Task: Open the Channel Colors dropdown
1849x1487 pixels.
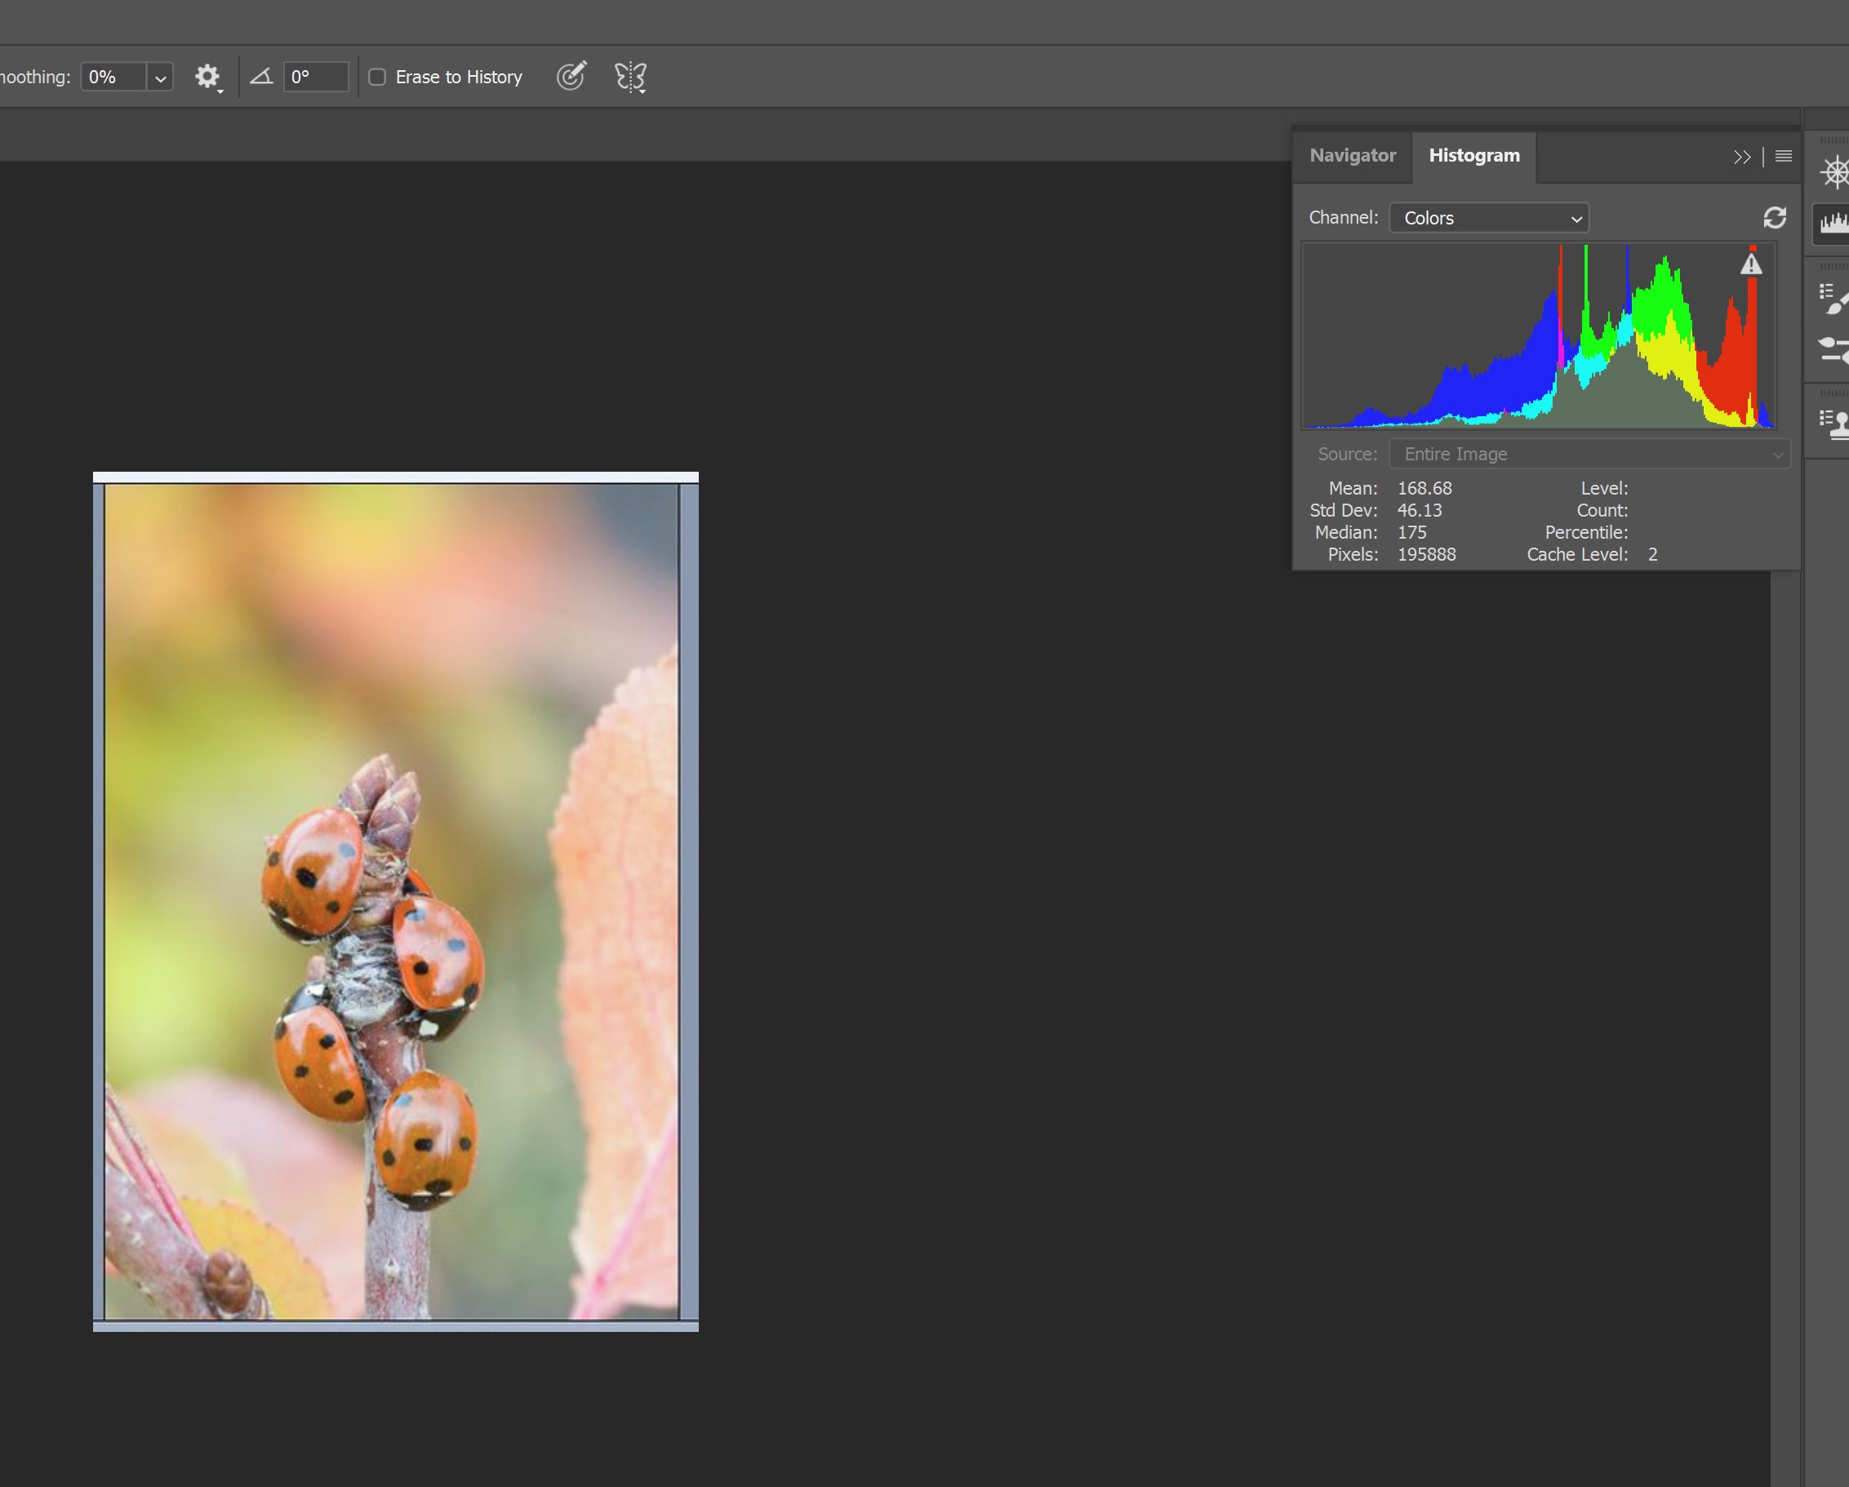Action: tap(1489, 218)
